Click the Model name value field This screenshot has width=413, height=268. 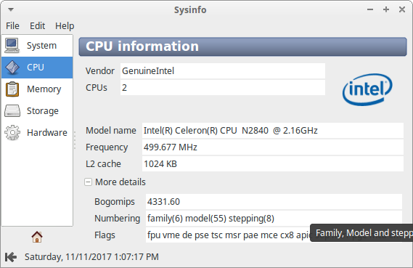[x=273, y=131]
